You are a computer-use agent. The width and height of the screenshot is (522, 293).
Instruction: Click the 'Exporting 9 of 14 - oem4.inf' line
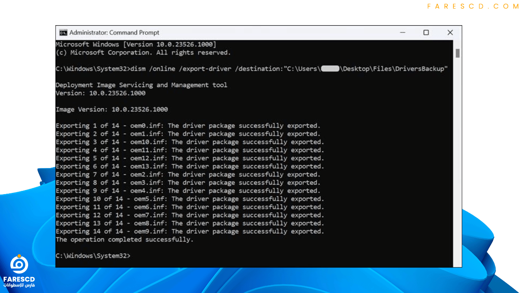point(188,191)
